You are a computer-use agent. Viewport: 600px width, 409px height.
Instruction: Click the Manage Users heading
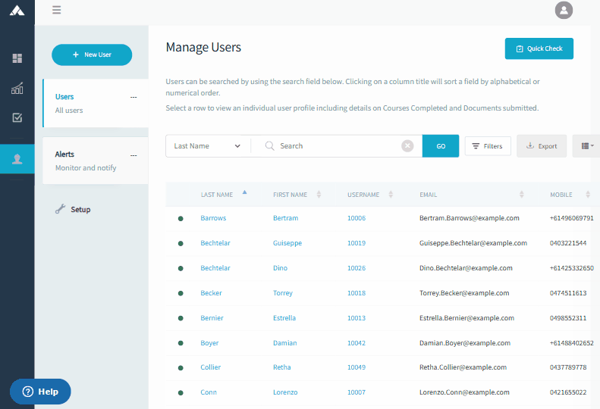coord(203,48)
